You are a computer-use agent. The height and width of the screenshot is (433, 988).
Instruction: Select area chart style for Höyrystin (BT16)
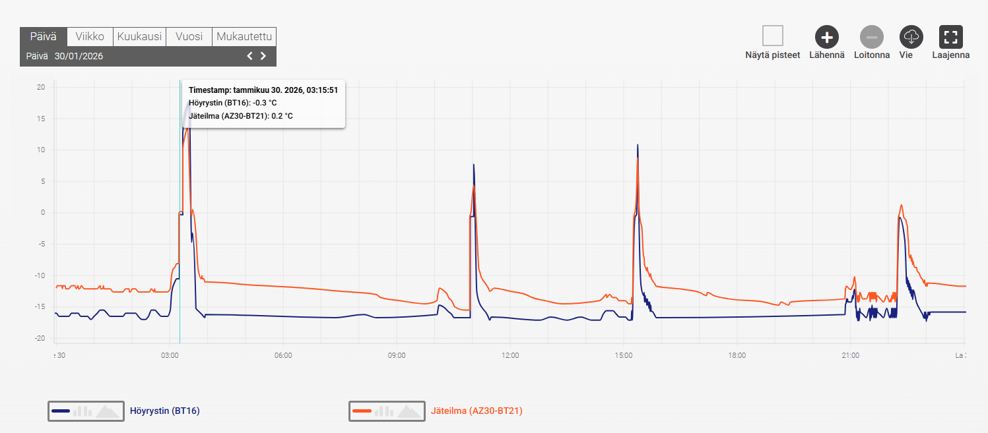(x=108, y=411)
